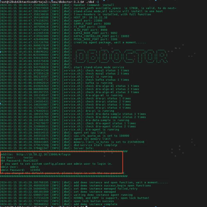Select 'Admin User: admin' line
This screenshot has height=207, width=207.
pyautogui.click(x=19, y=167)
